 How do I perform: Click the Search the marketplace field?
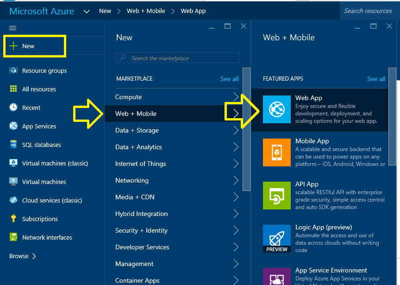pyautogui.click(x=178, y=58)
